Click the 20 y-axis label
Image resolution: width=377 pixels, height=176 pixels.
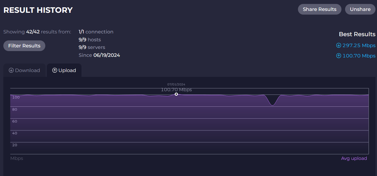(x=15, y=145)
